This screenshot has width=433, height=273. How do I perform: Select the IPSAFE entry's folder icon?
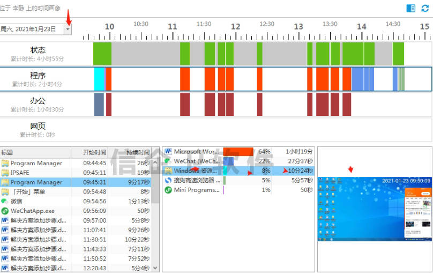(5, 173)
